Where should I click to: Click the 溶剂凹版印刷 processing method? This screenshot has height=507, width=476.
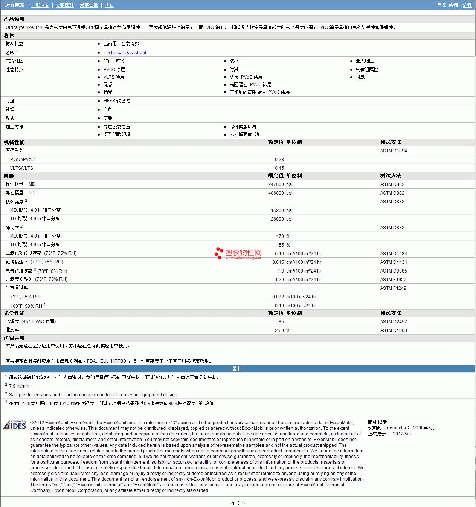(117, 134)
